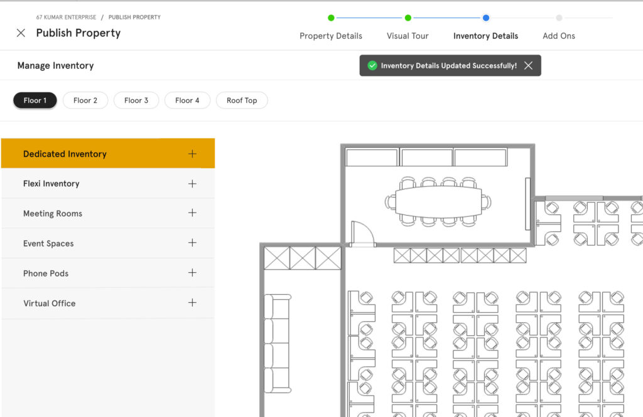The image size is (643, 417).
Task: Select the Floor 1 pill
Action: 35,100
